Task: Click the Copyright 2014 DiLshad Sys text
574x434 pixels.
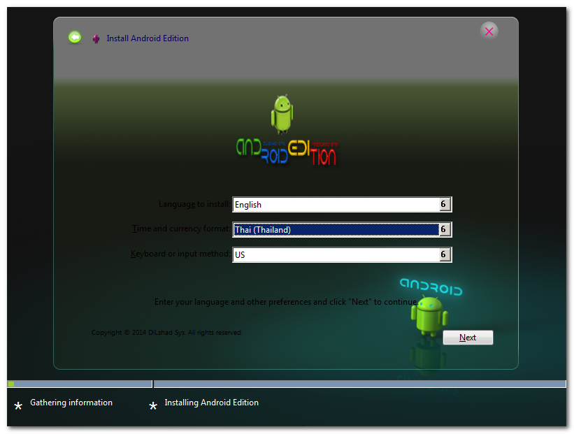Action: coord(166,332)
